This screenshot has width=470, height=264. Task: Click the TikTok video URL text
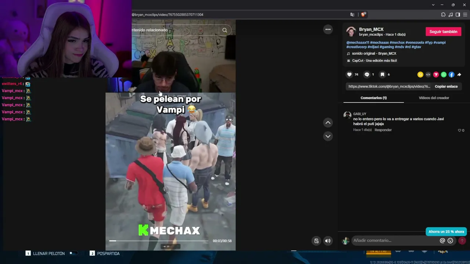point(389,87)
